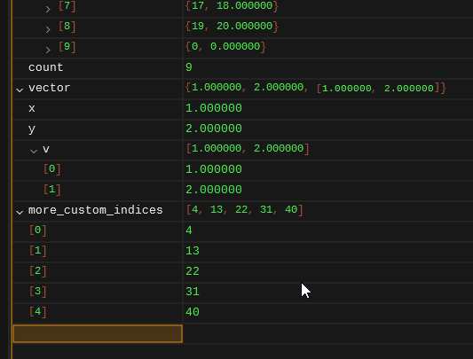Click v[0] value 1.000000

[214, 169]
